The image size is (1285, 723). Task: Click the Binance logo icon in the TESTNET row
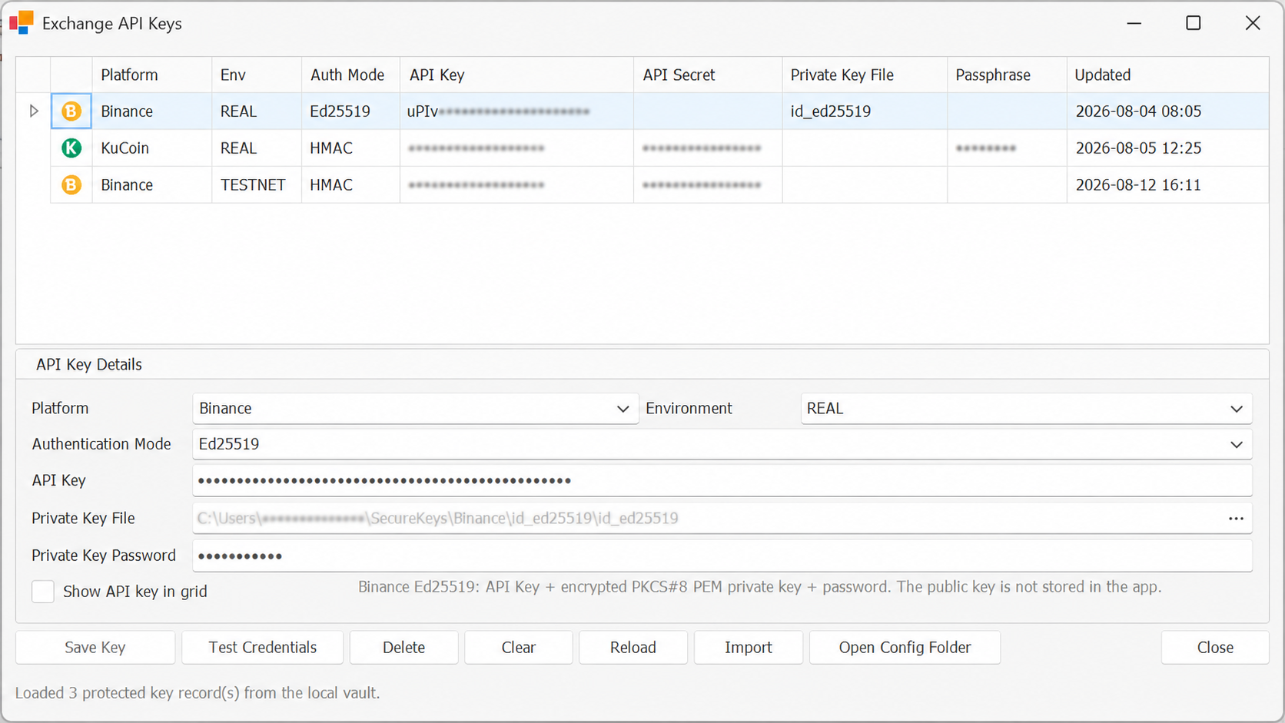click(x=71, y=185)
